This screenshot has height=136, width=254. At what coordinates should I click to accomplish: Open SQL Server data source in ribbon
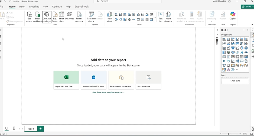(55, 17)
